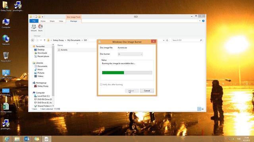
Task: Switch to the Home ribbon tab
Action: pyautogui.click(x=43, y=21)
